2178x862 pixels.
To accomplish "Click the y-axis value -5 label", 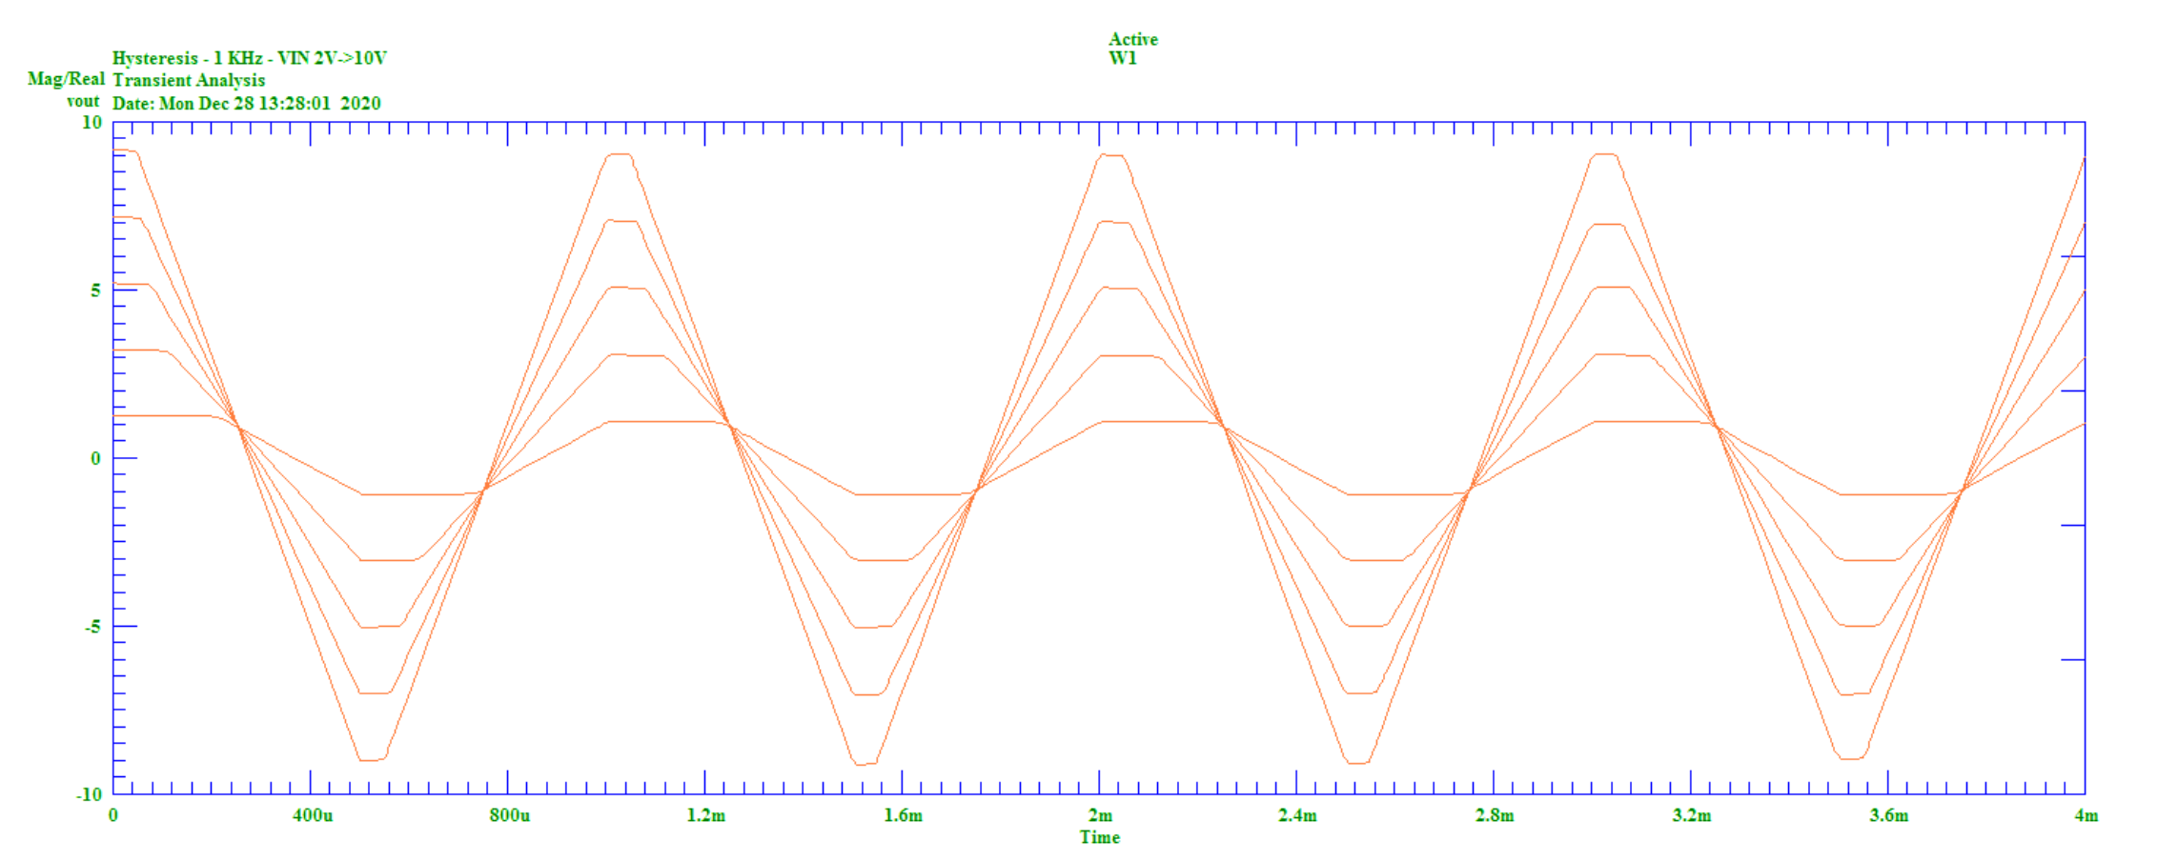I will pos(92,627).
